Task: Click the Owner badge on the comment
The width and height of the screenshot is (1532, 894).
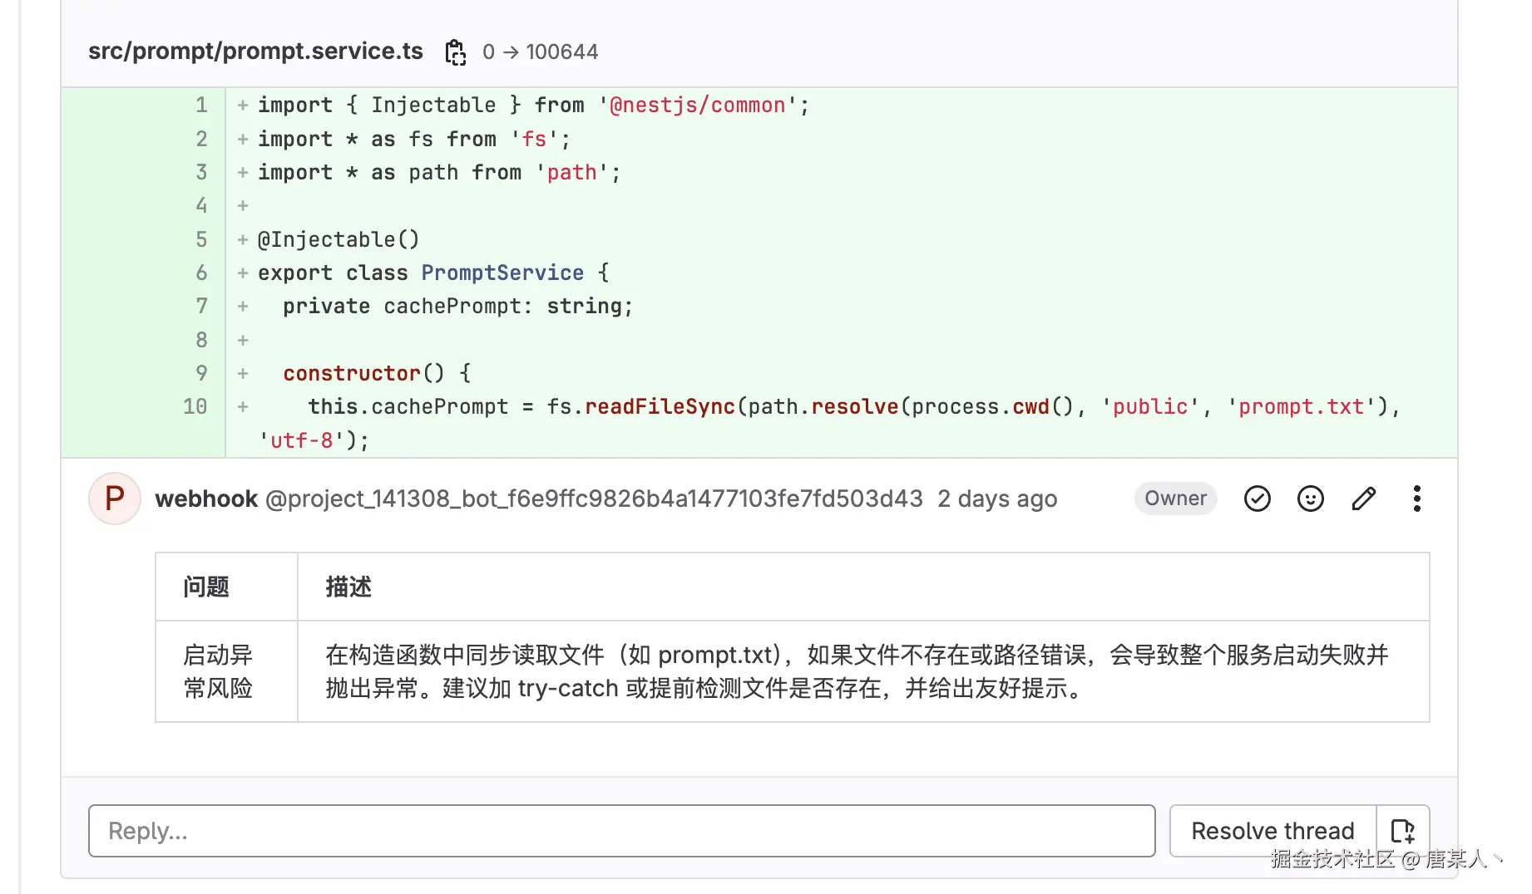Action: [x=1175, y=499]
